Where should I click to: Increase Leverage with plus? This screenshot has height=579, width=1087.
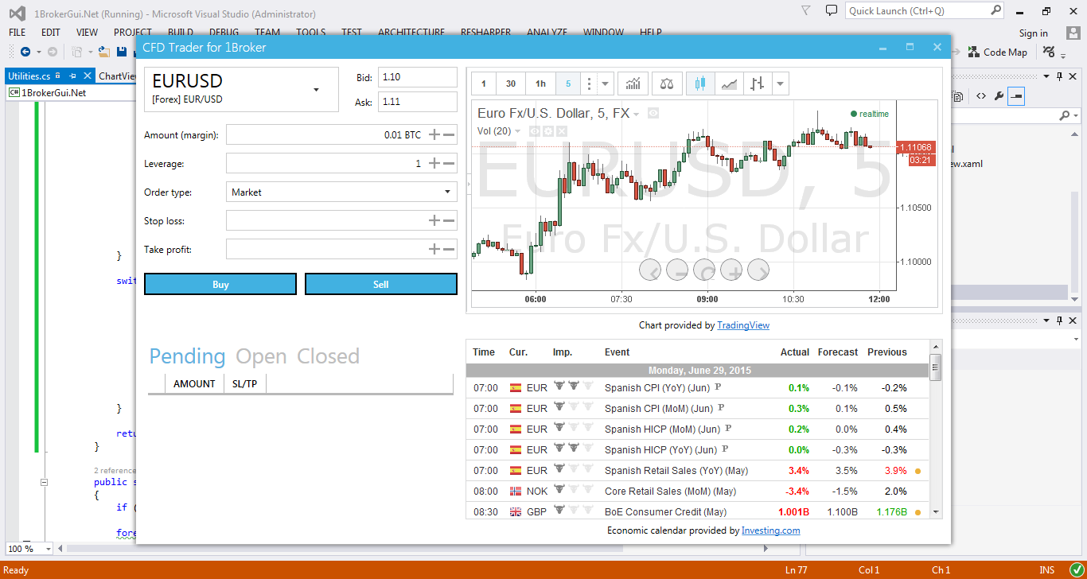[434, 164]
